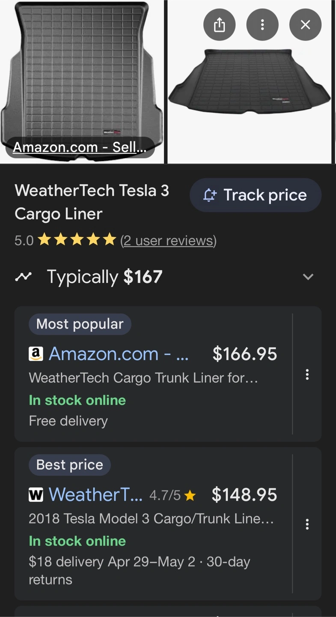Expand the Typically $167 price chevron
This screenshot has height=617, width=336.
click(308, 277)
